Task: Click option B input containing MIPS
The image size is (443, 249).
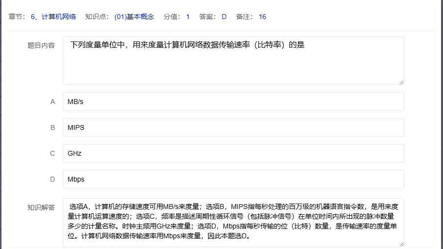Action: click(x=233, y=127)
